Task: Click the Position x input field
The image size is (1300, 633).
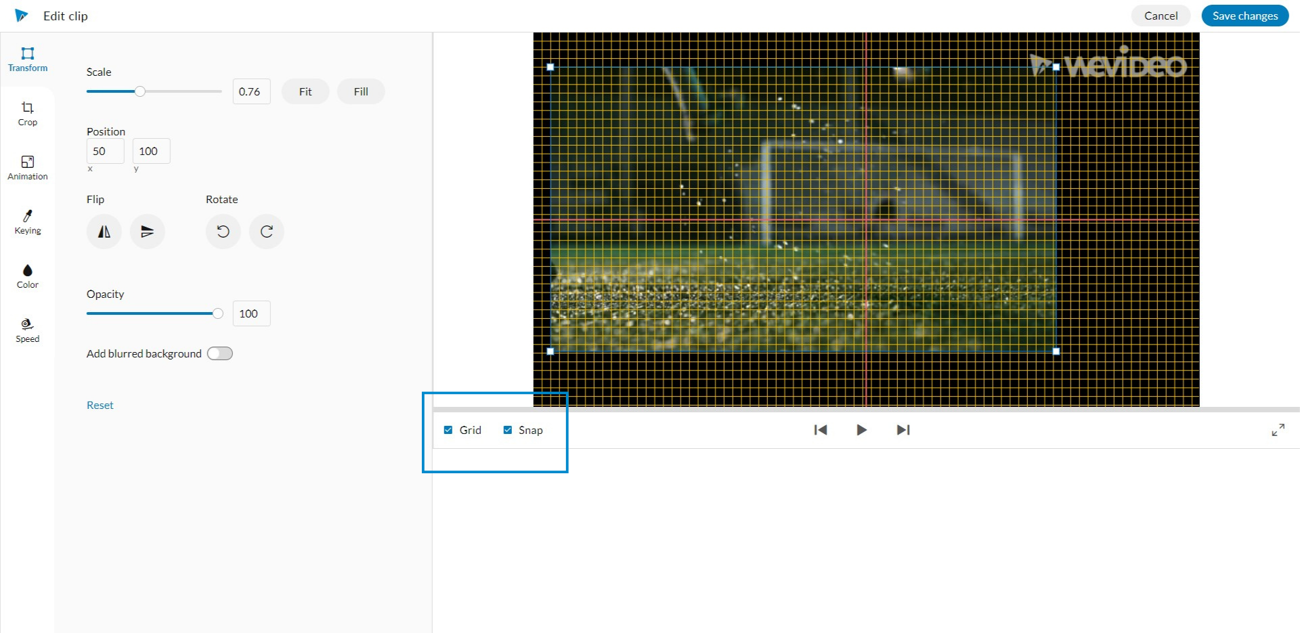Action: [106, 151]
